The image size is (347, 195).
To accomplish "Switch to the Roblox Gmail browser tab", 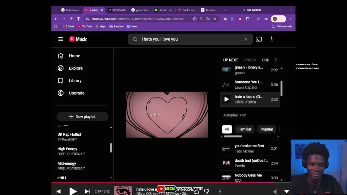I will tap(187, 10).
